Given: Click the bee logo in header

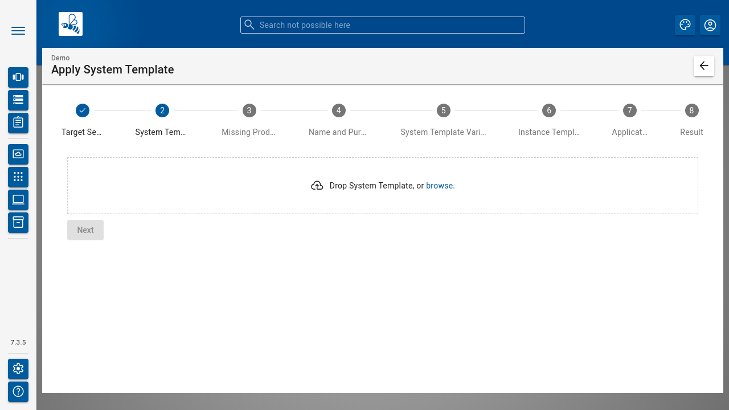Looking at the screenshot, I should 71,24.
